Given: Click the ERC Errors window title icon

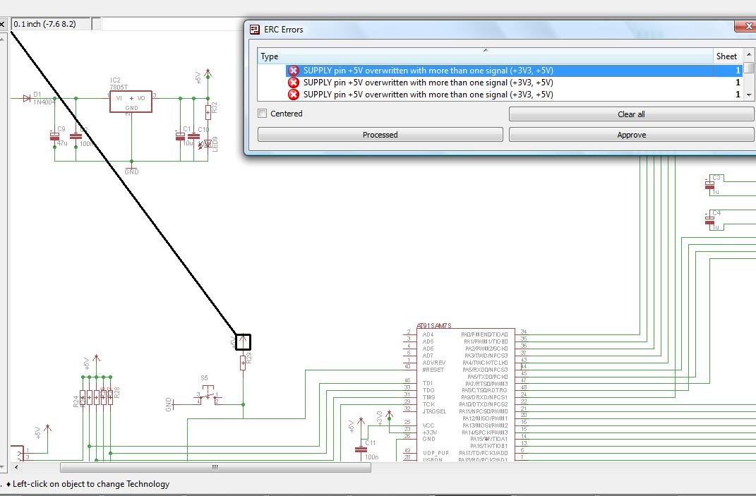Looking at the screenshot, I should (x=255, y=30).
